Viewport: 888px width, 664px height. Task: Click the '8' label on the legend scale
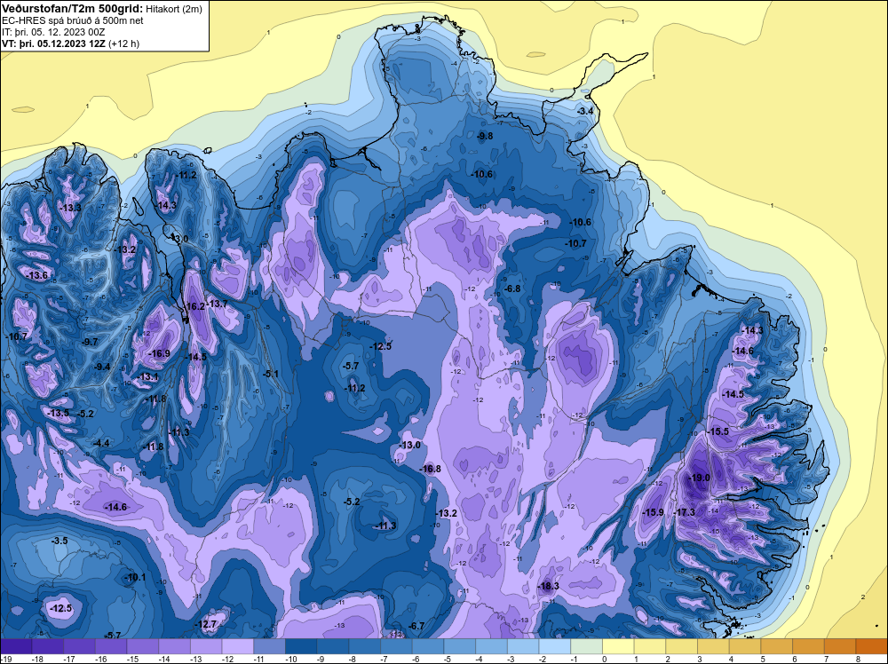click(858, 660)
